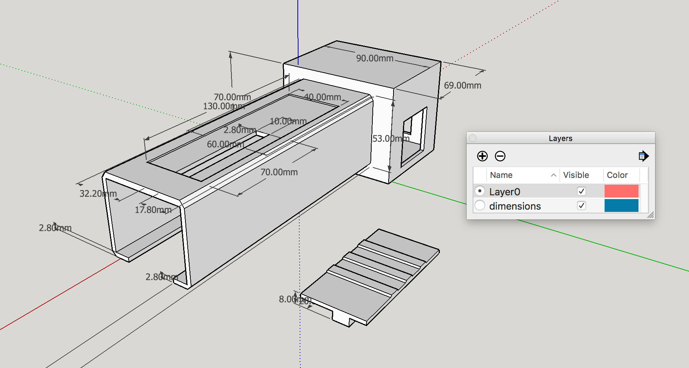Screen dimensions: 689x368
Task: Select the 90.00mm dimension label
Action: tap(375, 58)
